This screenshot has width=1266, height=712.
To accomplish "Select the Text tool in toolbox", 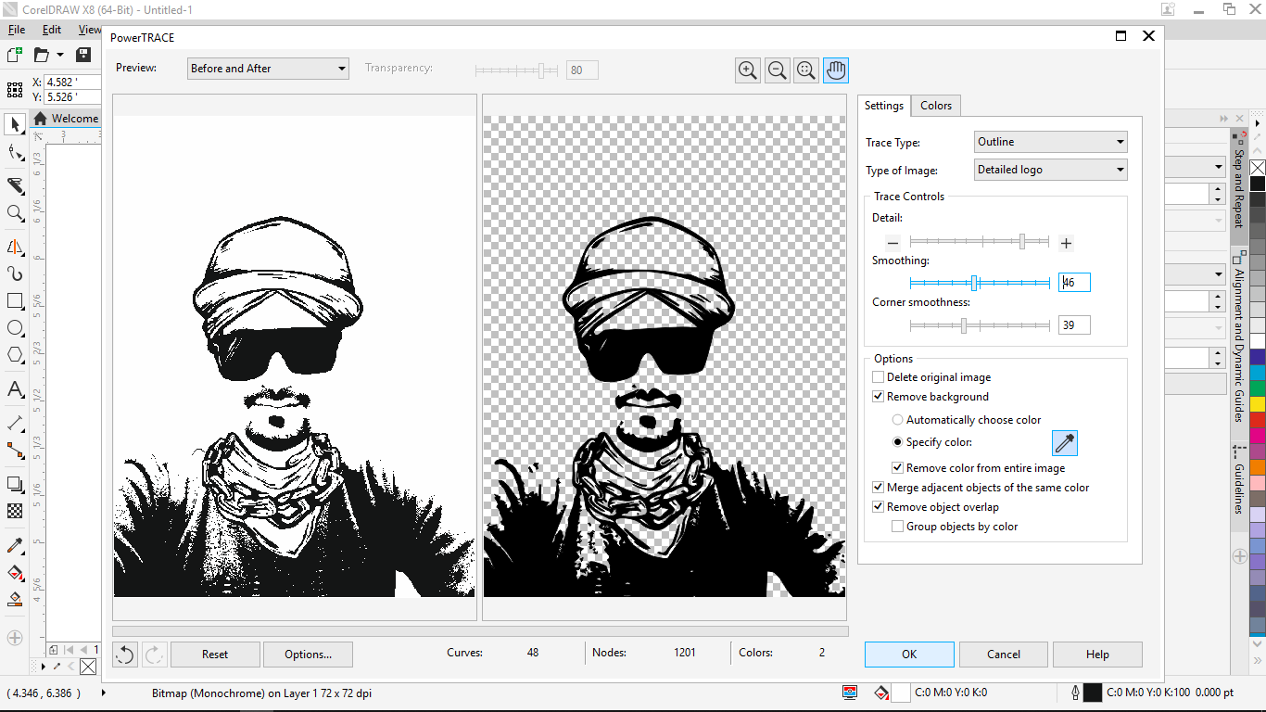I will click(x=15, y=388).
